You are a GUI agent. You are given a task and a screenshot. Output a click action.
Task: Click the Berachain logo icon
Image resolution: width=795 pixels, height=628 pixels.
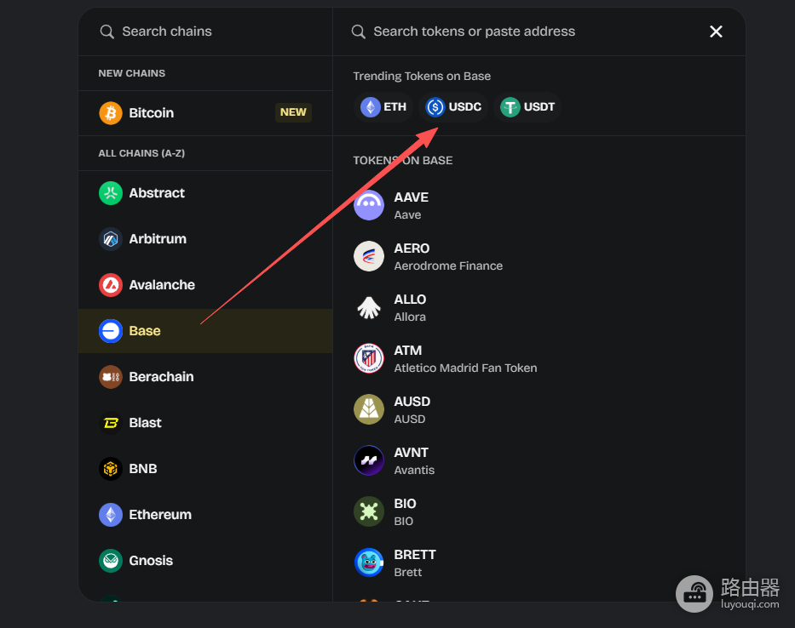pyautogui.click(x=111, y=377)
